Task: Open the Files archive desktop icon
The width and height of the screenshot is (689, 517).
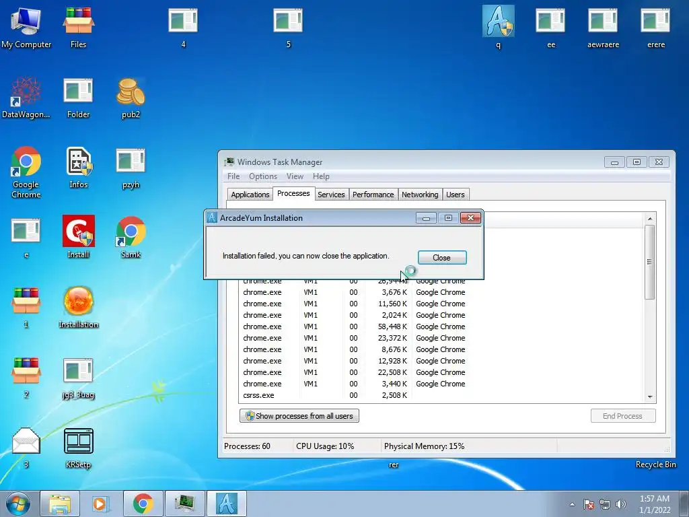Action: coord(78,28)
